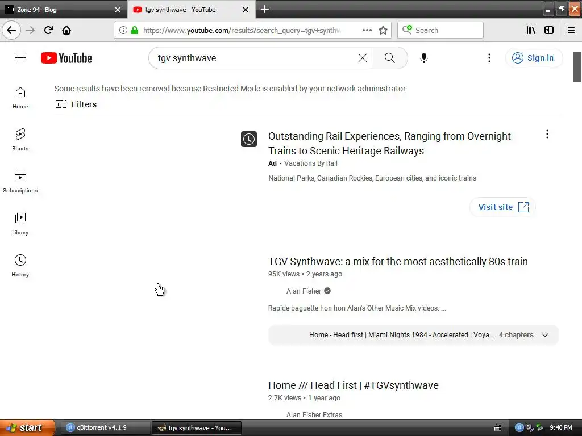The height and width of the screenshot is (436, 582).
Task: Click the Watch later clock icon on ad
Action: click(249, 139)
